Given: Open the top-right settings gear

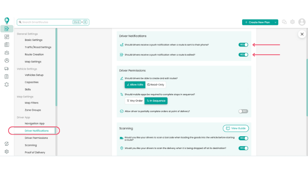Looking at the screenshot, I should pos(293,22).
